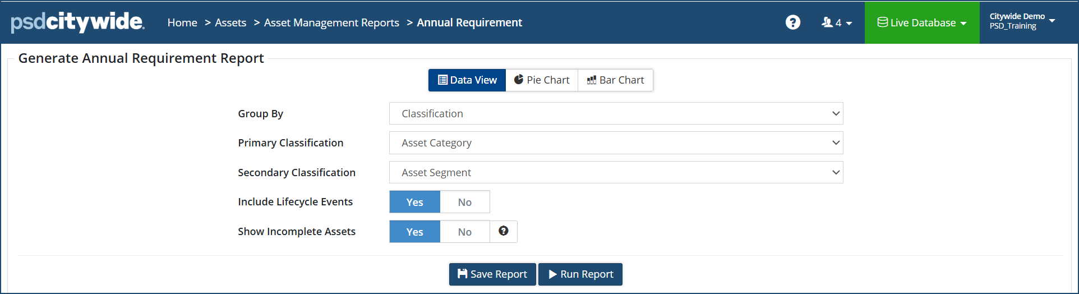Expand the Citywide Demo account menu
Viewport: 1079px width, 294px height.
click(1022, 21)
